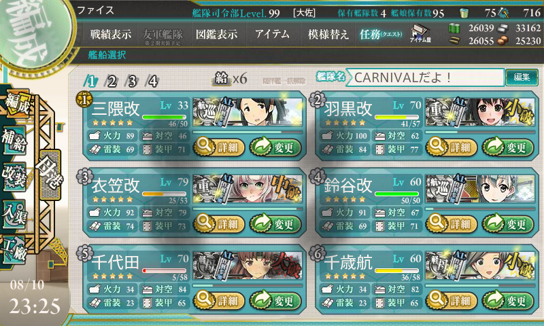Open the アイテム屋 item shop icon
The width and height of the screenshot is (544, 326).
(420, 33)
